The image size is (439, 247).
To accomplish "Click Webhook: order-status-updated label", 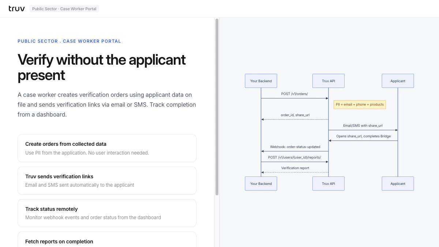I will (295, 147).
